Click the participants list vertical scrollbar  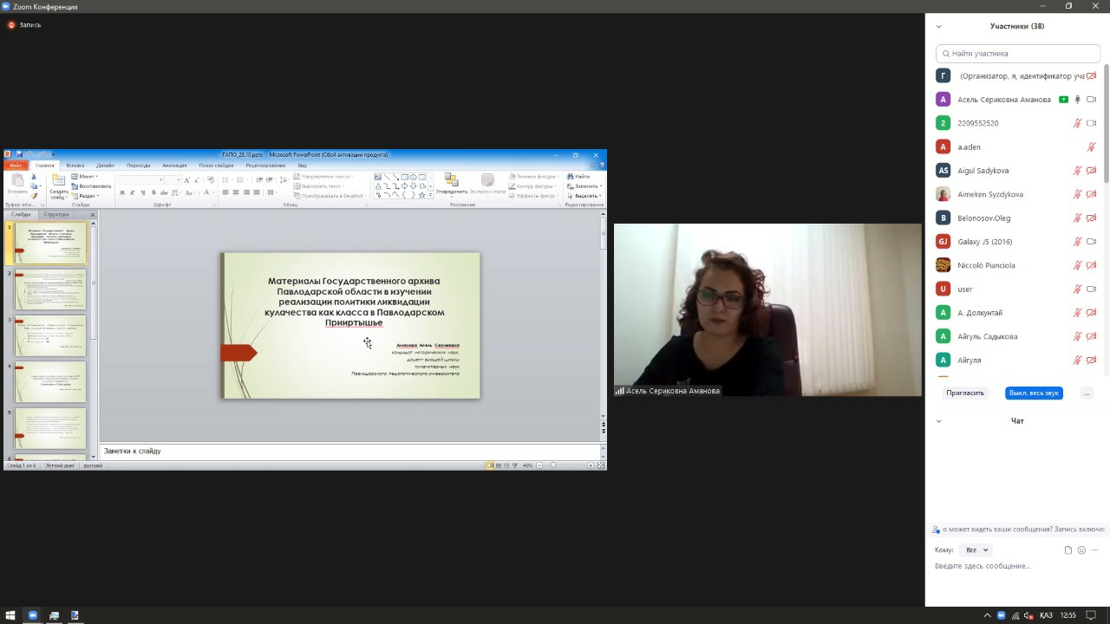pyautogui.click(x=1106, y=121)
